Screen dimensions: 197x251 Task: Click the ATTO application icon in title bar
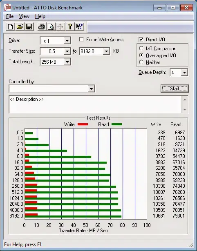[x=7, y=7]
